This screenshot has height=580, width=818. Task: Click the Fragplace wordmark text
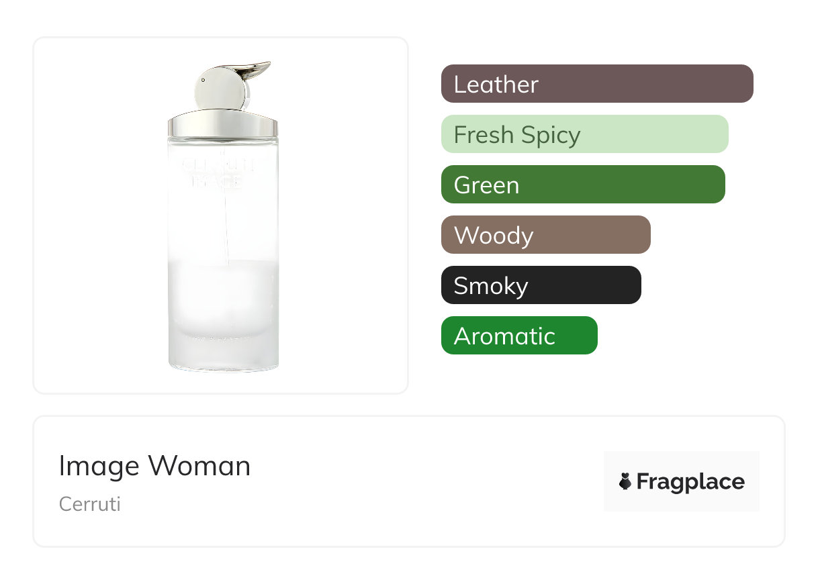(690, 481)
